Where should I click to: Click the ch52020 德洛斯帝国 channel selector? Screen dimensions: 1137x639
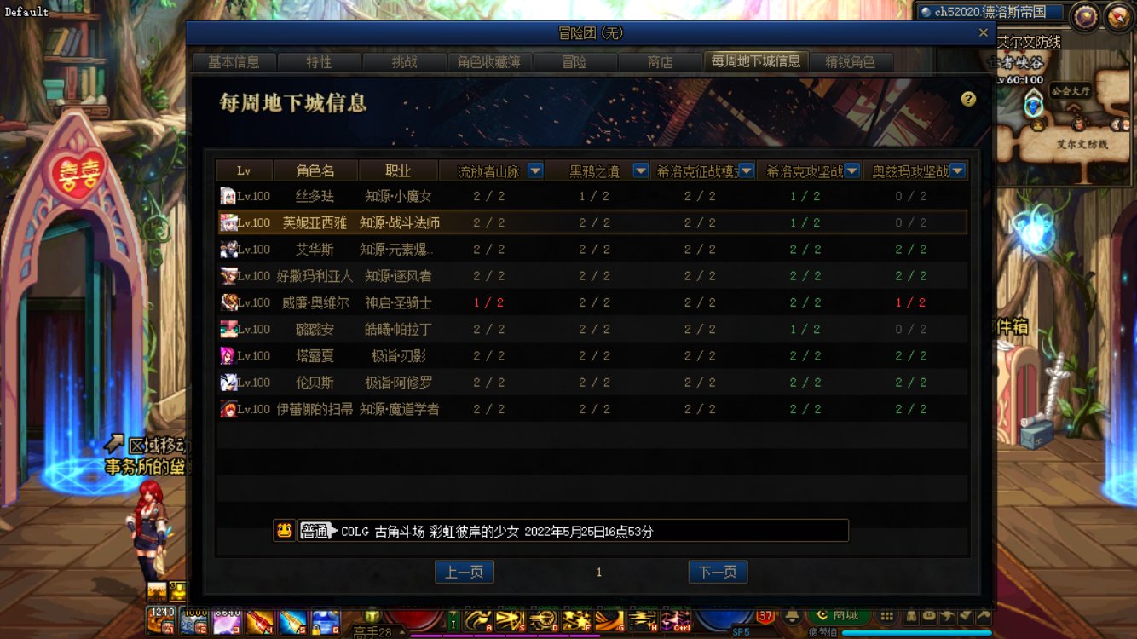pos(990,12)
